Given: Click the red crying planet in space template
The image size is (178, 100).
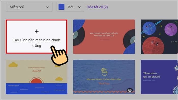Looking at the screenshot, I should click(x=153, y=45).
